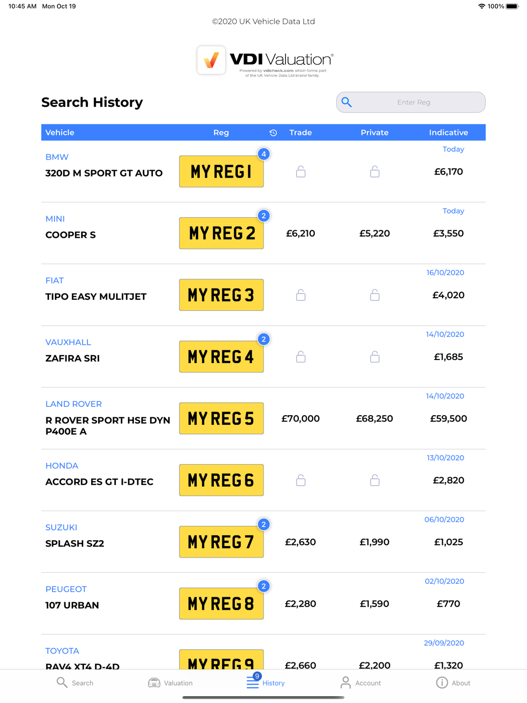
Task: Open the Account tab
Action: coord(360,682)
